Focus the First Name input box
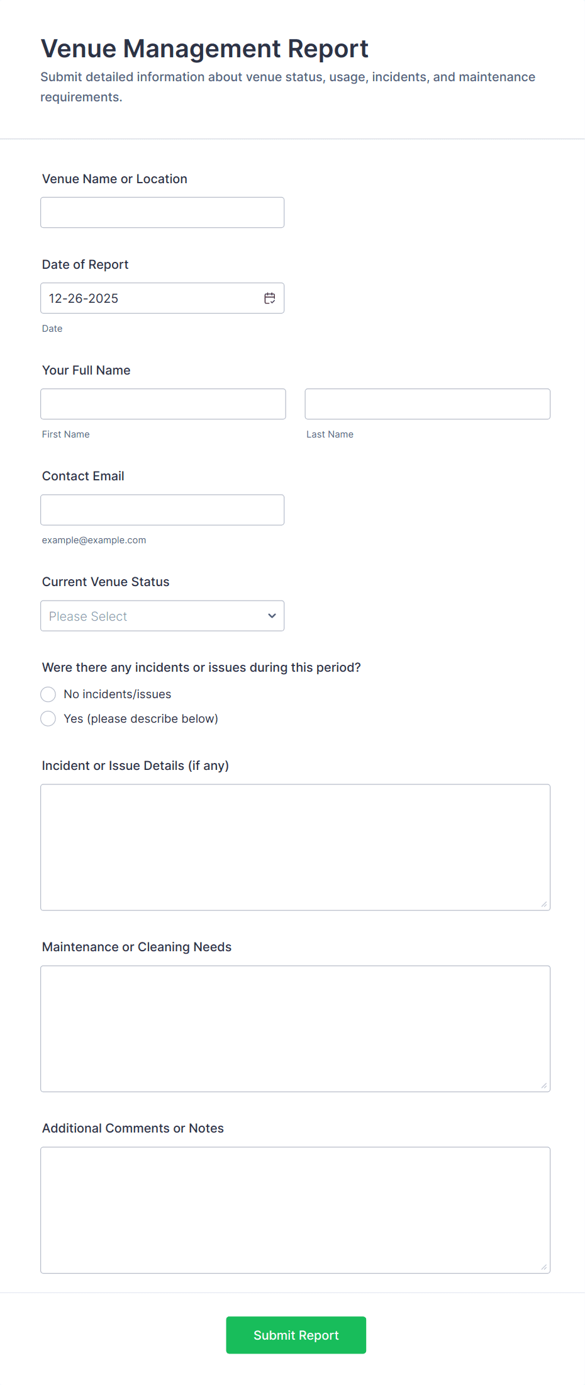The width and height of the screenshot is (585, 1385). [163, 404]
